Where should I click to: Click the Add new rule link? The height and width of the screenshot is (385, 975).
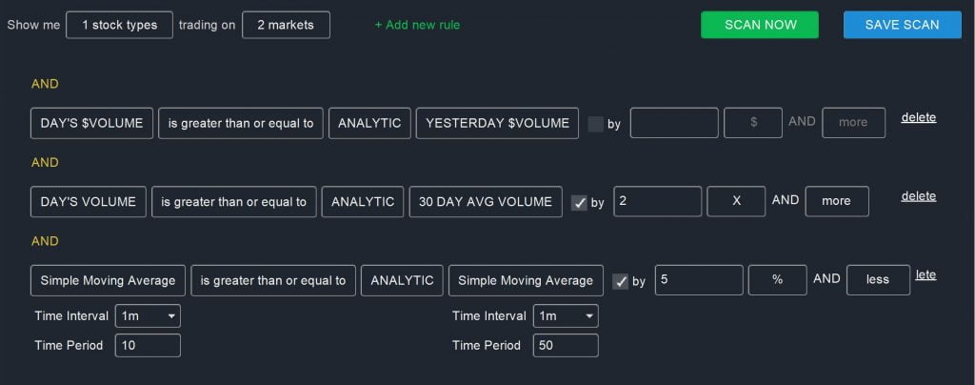coord(417,25)
